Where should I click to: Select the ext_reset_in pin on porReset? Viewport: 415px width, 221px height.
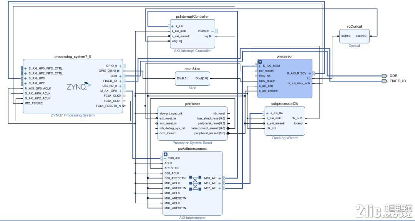[x=168, y=119]
